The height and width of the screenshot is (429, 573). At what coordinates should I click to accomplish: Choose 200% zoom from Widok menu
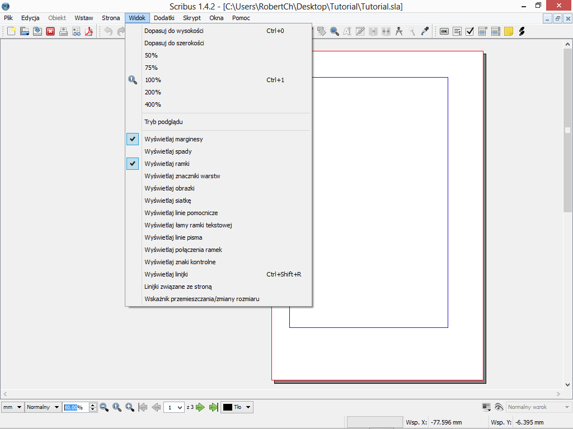[x=153, y=92]
